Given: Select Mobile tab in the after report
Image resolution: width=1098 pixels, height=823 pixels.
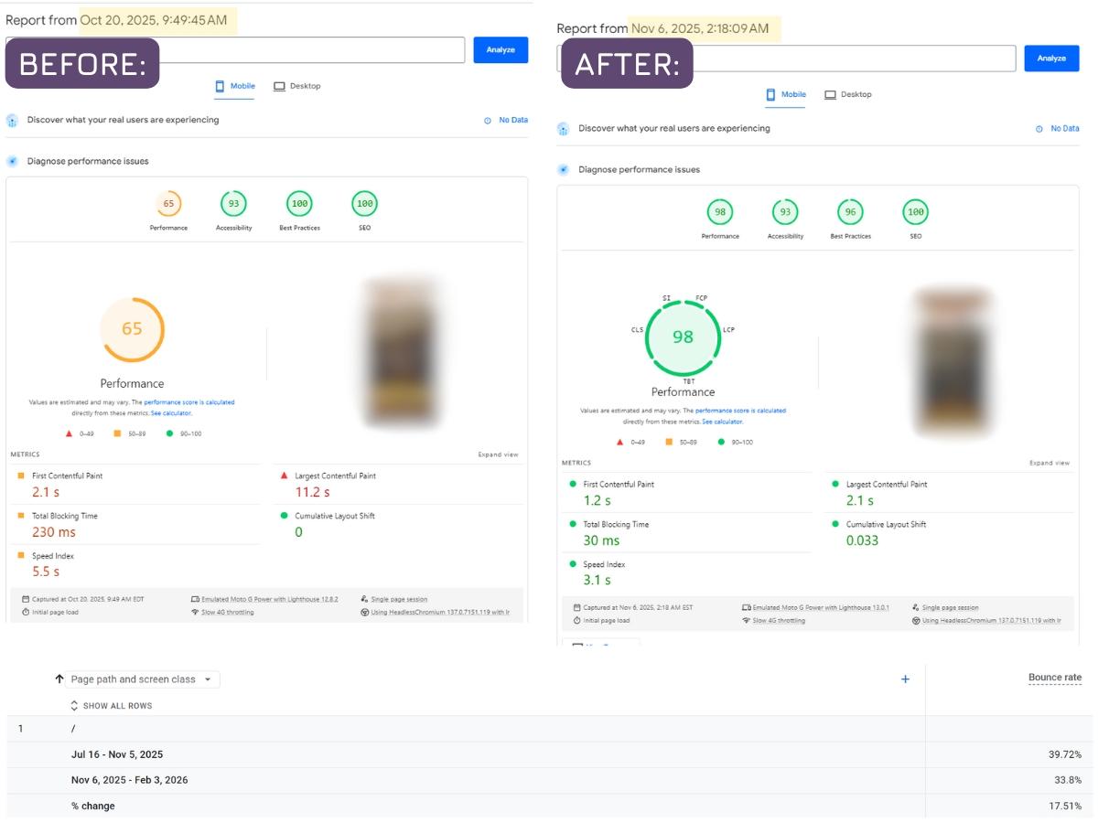Looking at the screenshot, I should click(785, 94).
